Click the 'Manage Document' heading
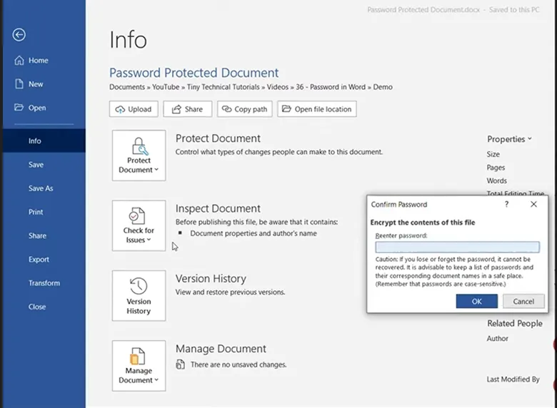557x408 pixels. pyautogui.click(x=221, y=349)
